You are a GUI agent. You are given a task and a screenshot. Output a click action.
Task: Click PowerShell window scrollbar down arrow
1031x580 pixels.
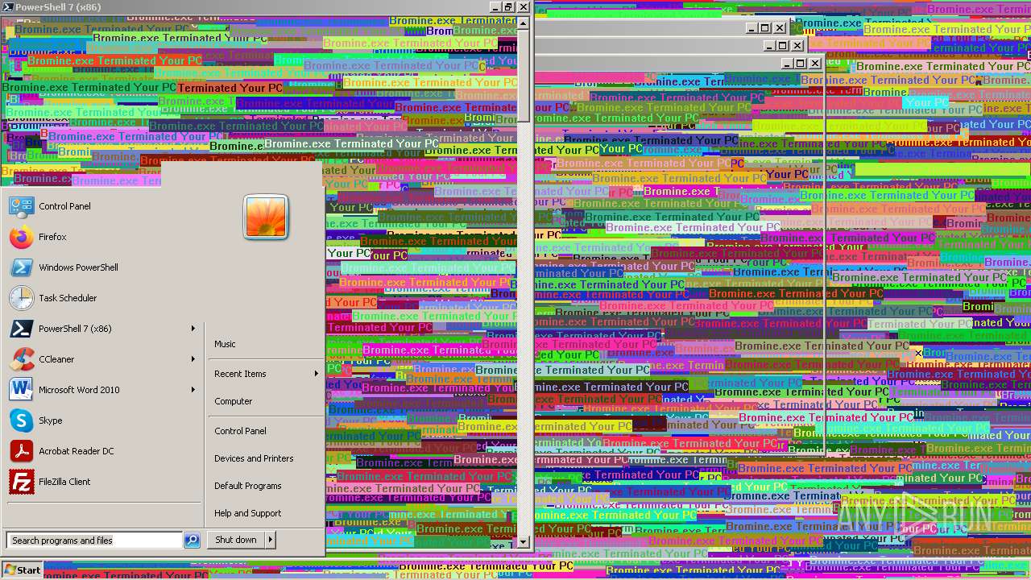pyautogui.click(x=524, y=542)
